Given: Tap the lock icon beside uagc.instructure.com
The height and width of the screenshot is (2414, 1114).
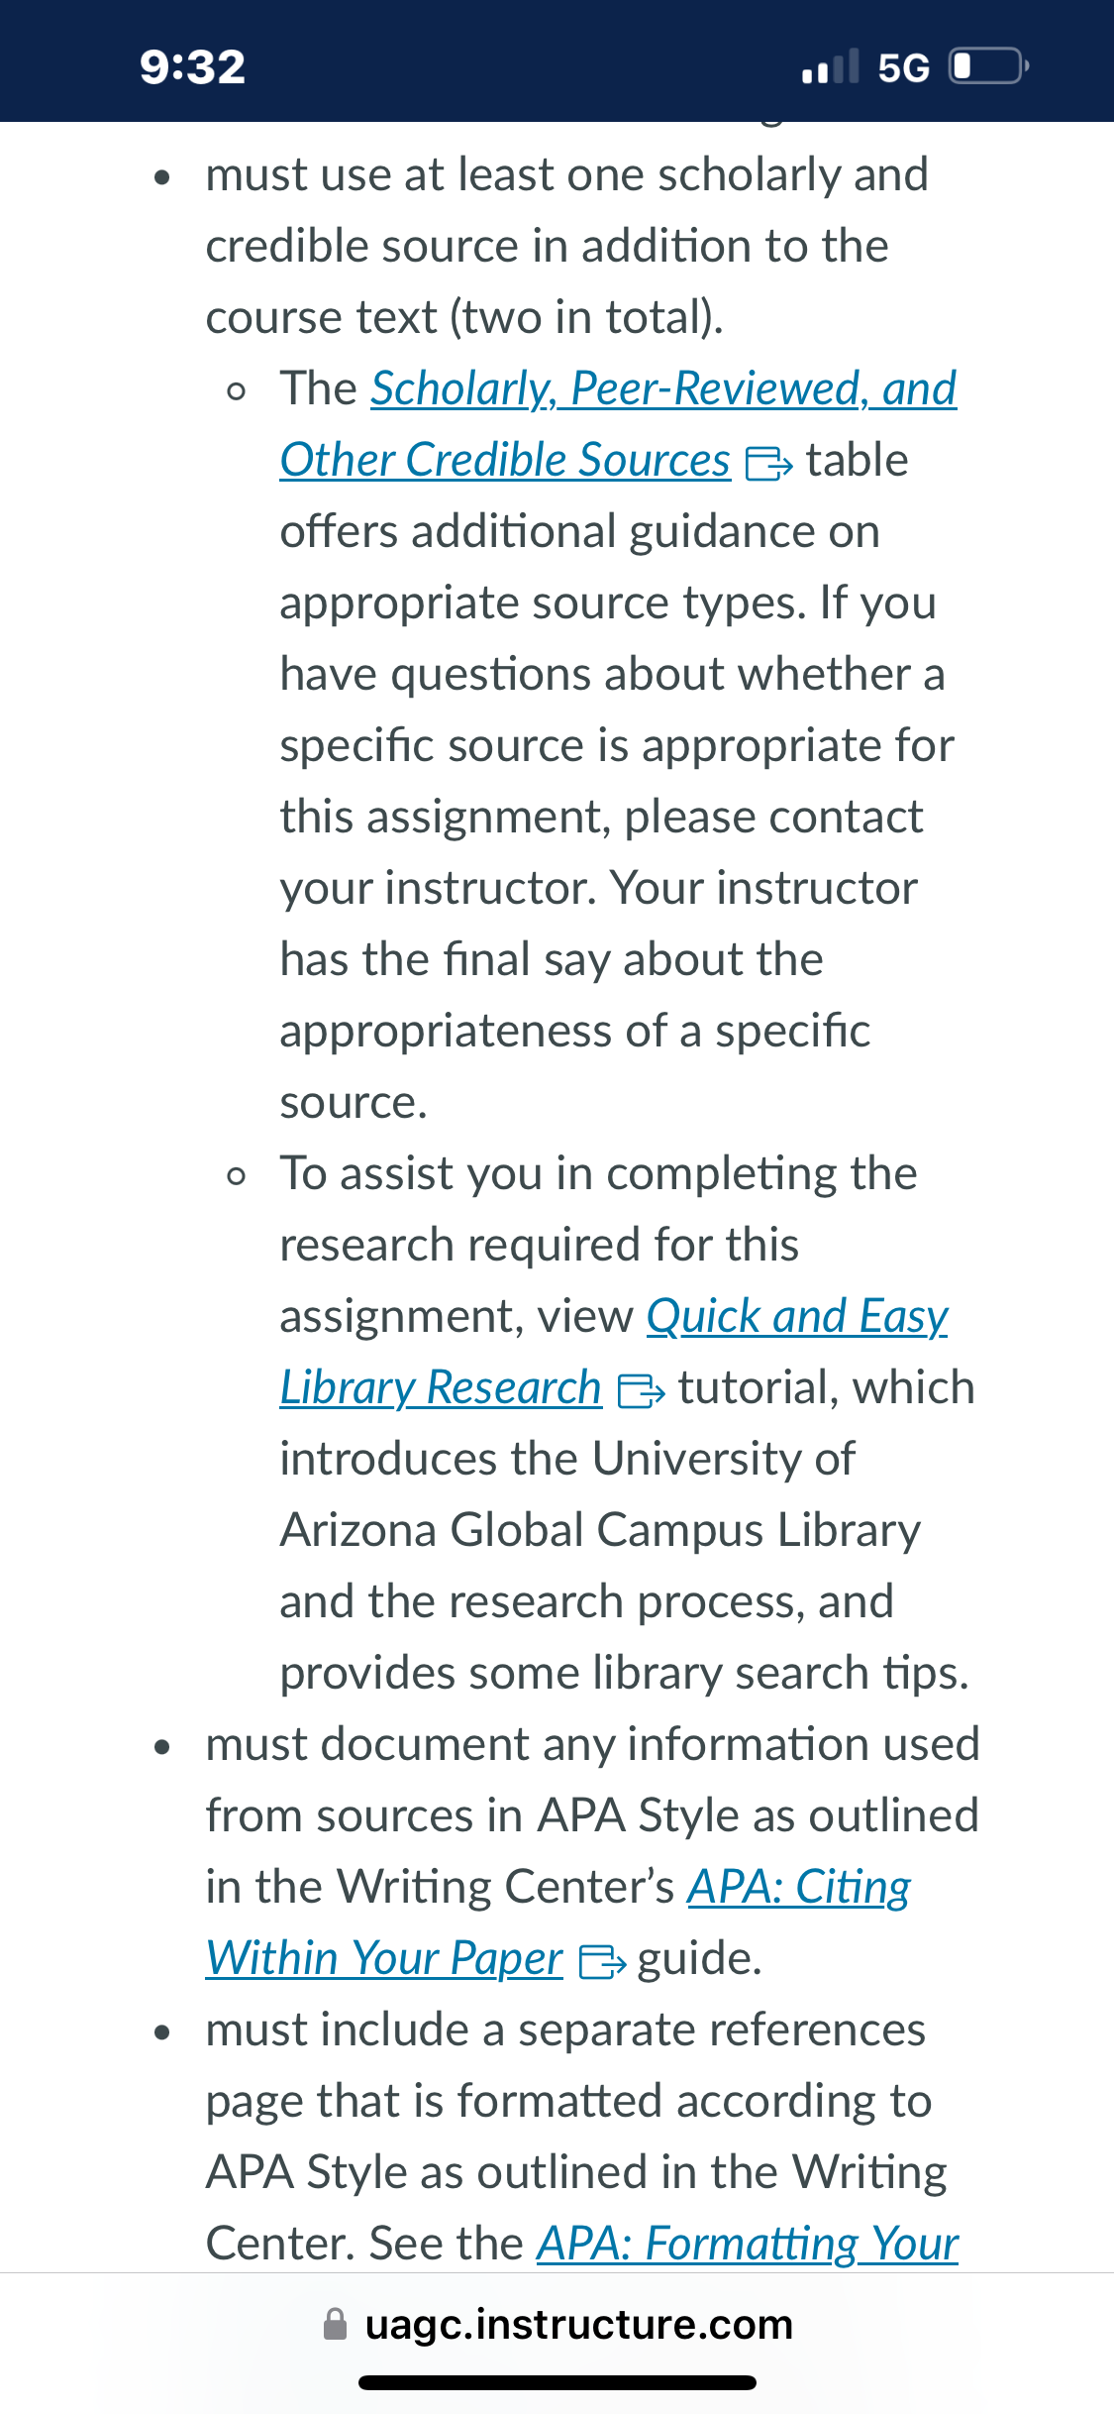Looking at the screenshot, I should click(336, 2324).
